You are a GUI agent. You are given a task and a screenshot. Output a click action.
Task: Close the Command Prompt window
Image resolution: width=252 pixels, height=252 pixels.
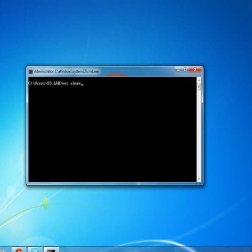pyautogui.click(x=195, y=70)
